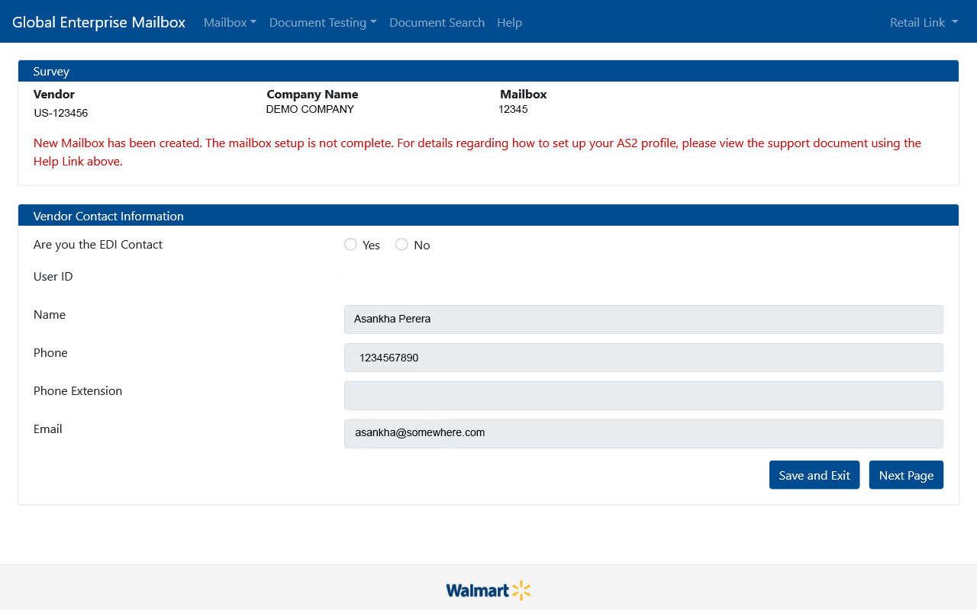Image resolution: width=977 pixels, height=610 pixels.
Task: Click the Email label
Action: 48,429
